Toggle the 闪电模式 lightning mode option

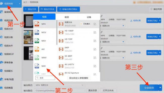(x=85, y=24)
